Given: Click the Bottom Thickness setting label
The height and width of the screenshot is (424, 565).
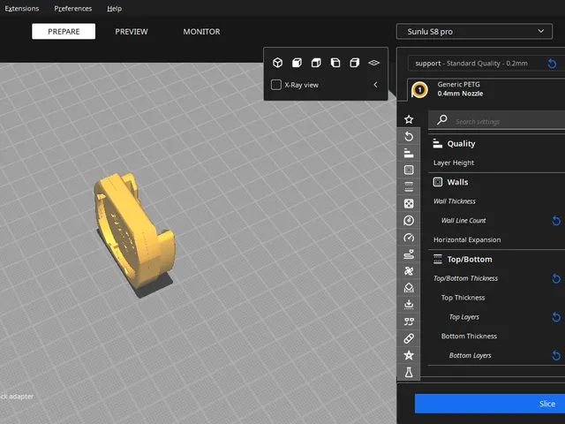Looking at the screenshot, I should coord(469,336).
